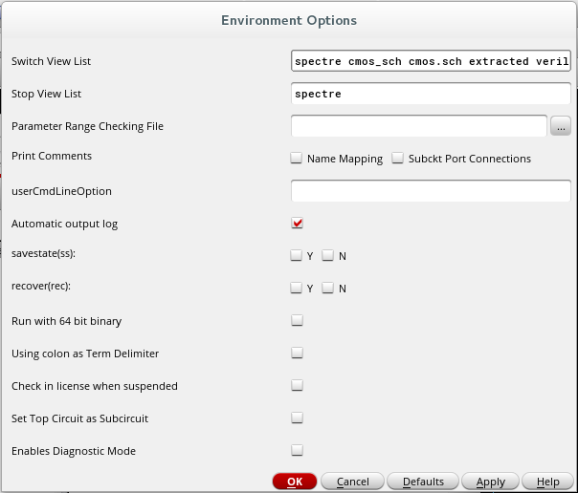Click the browse button for Parameter Range file

click(561, 126)
